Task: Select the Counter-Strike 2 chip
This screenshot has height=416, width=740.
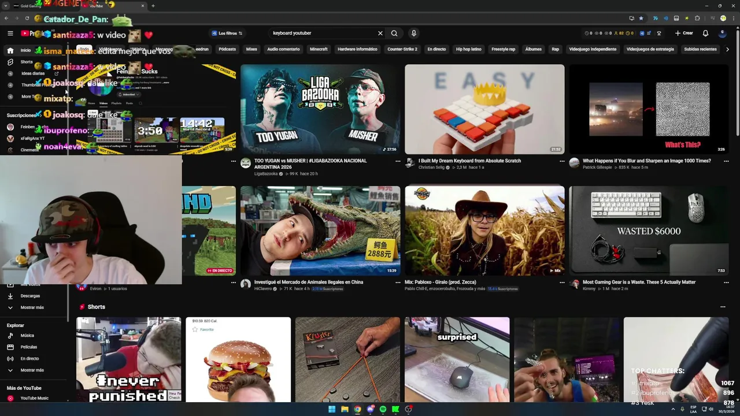Action: [x=402, y=49]
